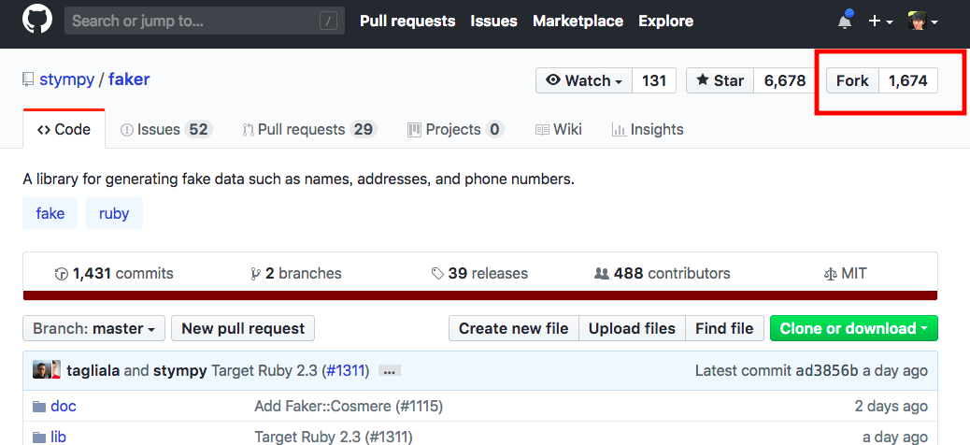Click the dark red language bar

click(x=480, y=295)
